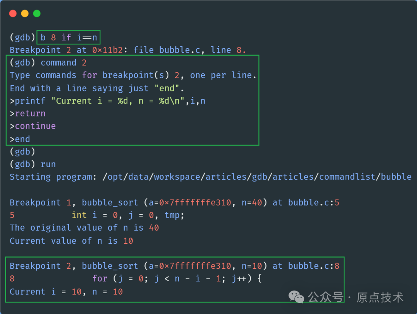This screenshot has width=417, height=314.
Task: Select the 'Breakpoint 2 at 0x11b2' output line
Action: pos(128,50)
